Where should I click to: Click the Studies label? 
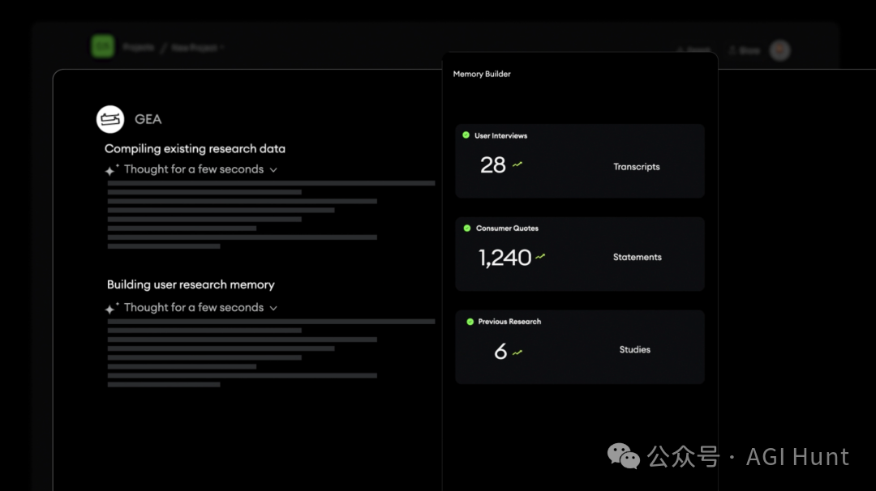pyautogui.click(x=634, y=350)
